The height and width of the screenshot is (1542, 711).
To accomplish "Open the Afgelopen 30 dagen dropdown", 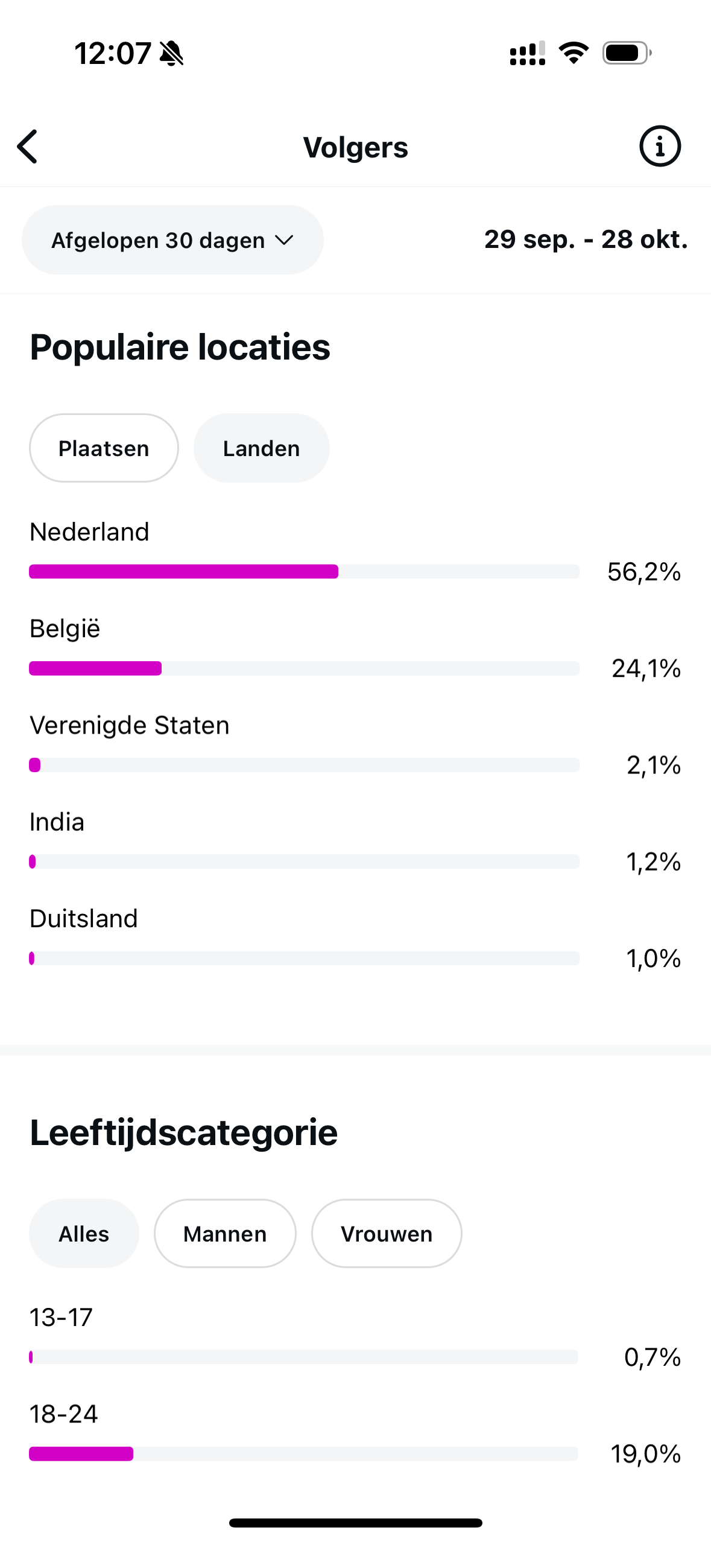I will coord(172,240).
